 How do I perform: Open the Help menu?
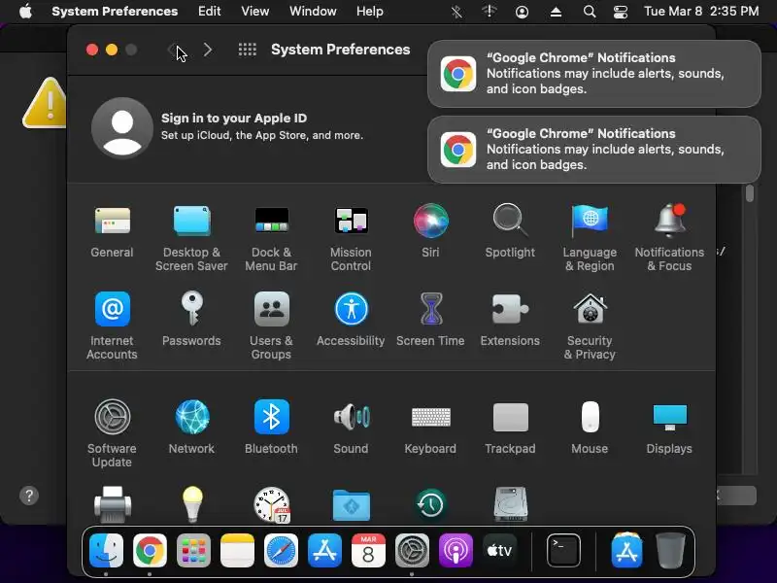coord(370,11)
